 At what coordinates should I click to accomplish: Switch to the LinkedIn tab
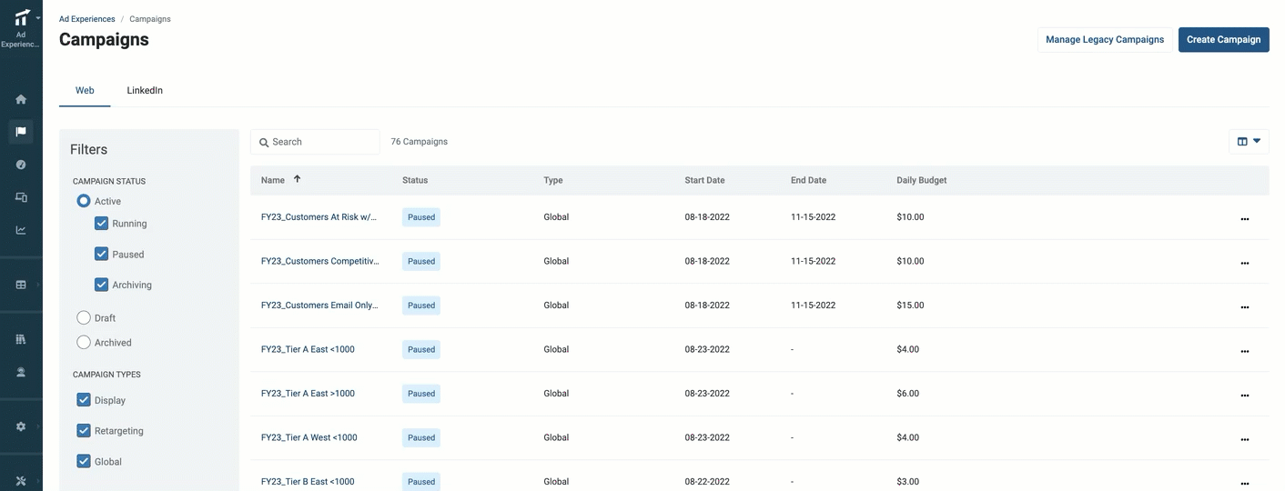click(x=145, y=91)
